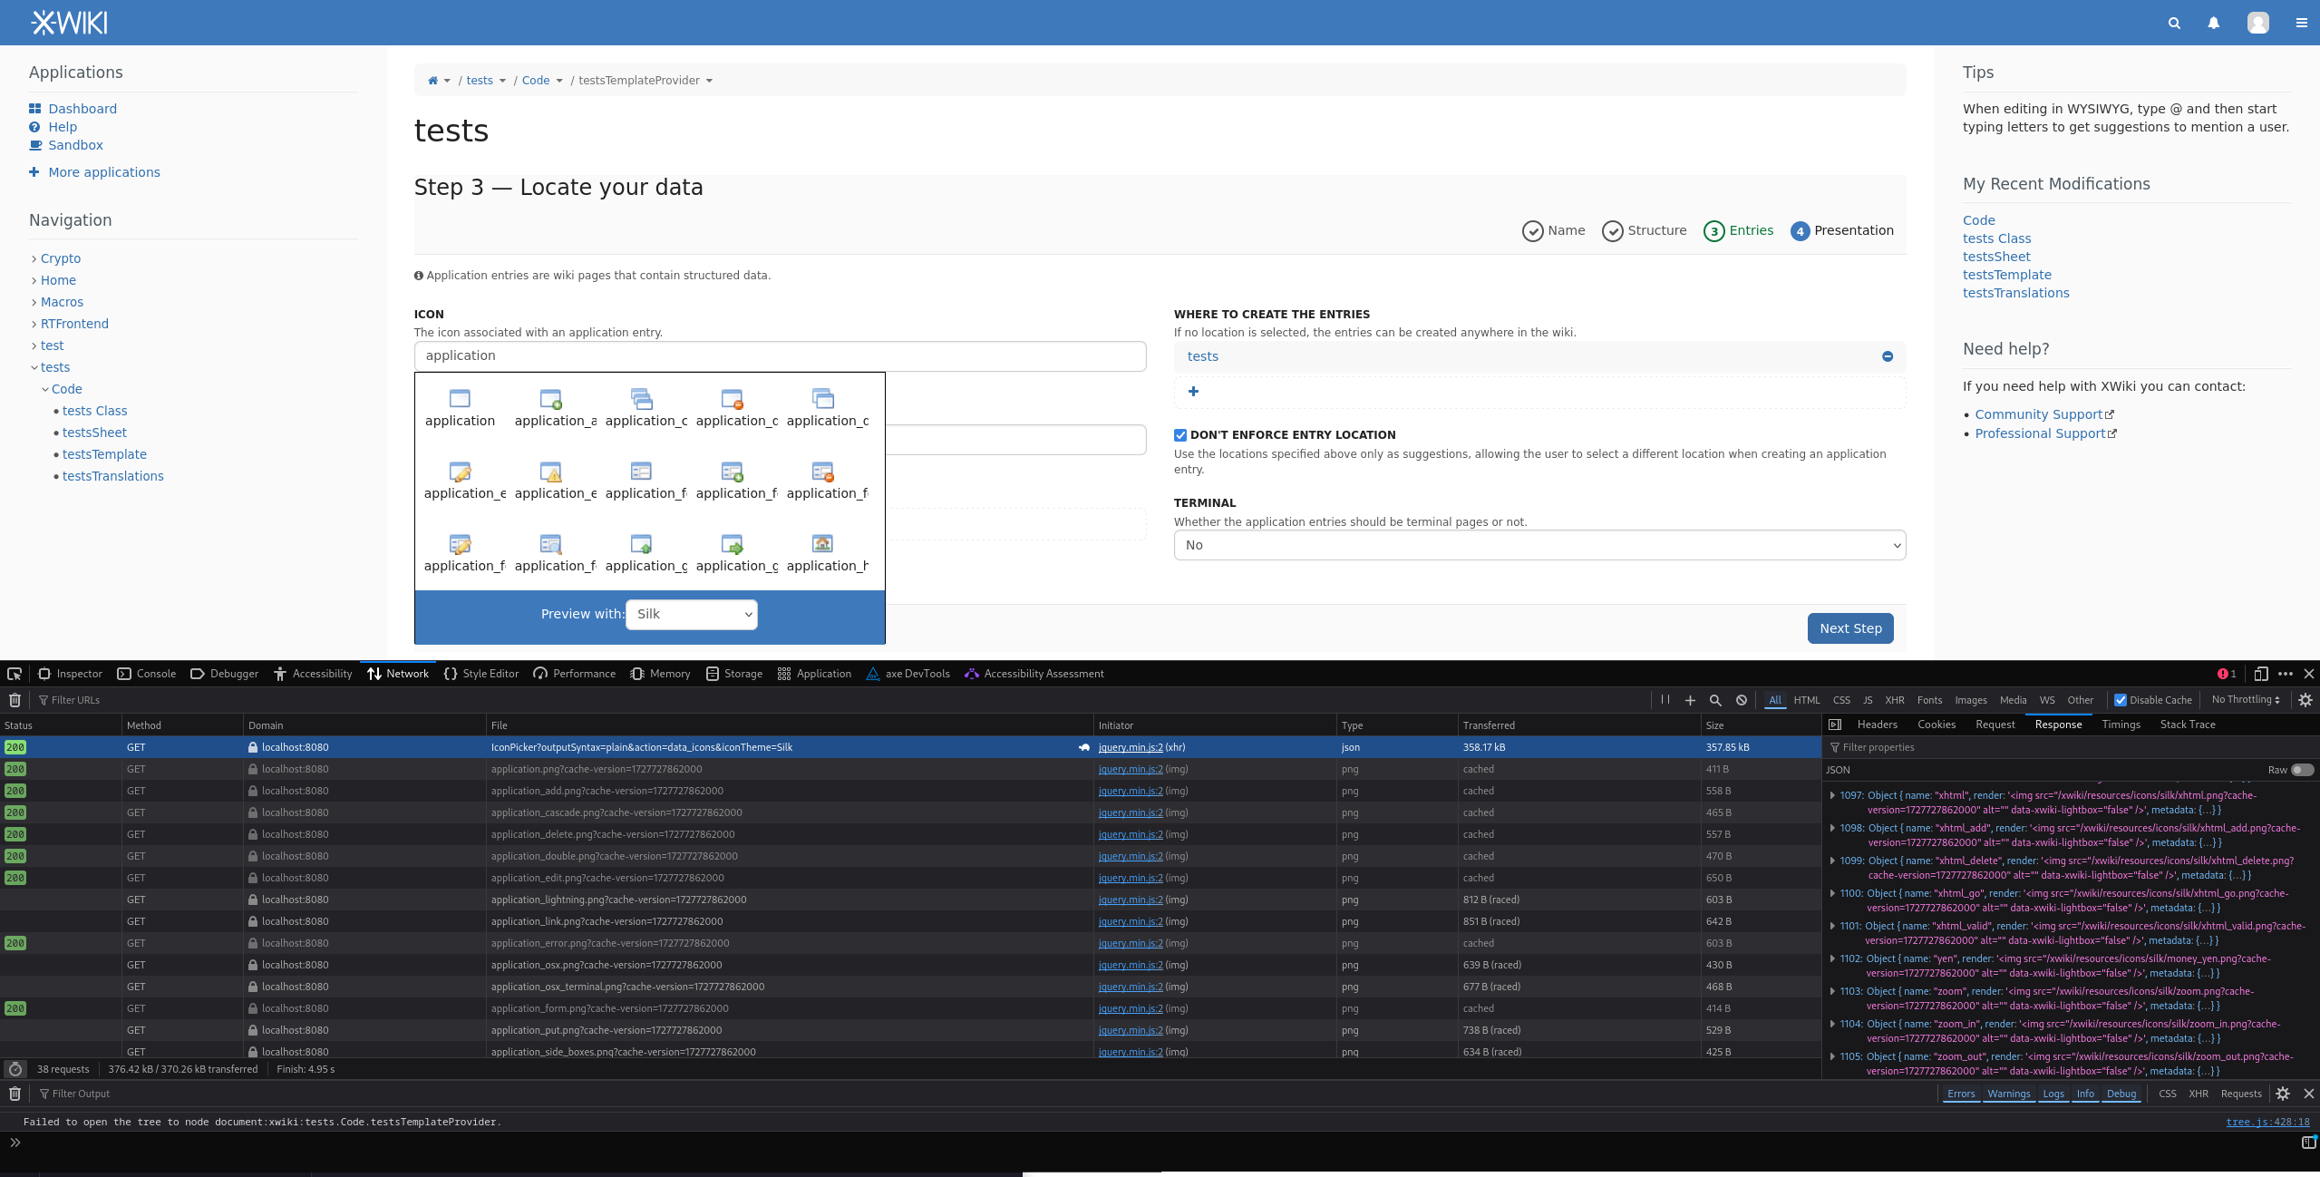This screenshot has height=1177, width=2320.
Task: Open network request search magnifier
Action: pos(1715,700)
